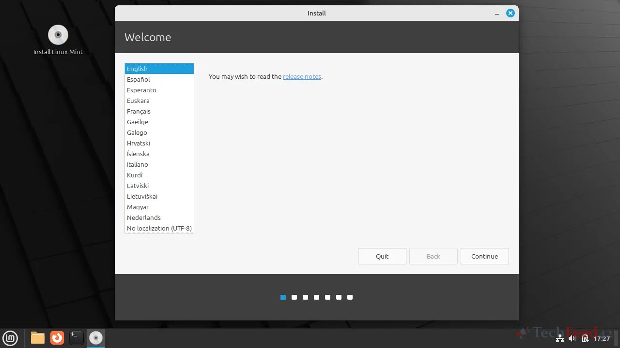Image resolution: width=620 pixels, height=348 pixels.
Task: Select No localization (UTF-8) entry
Action: 159,228
